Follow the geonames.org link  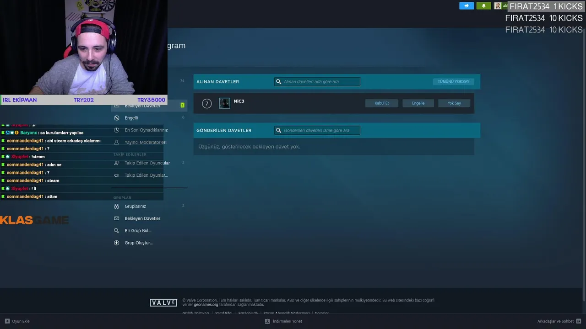tap(206, 305)
